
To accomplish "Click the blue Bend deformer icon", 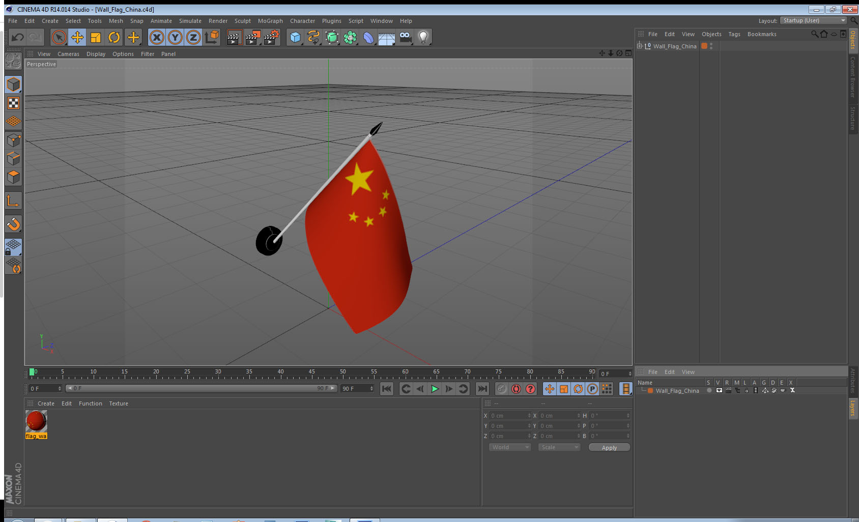I will coord(368,37).
